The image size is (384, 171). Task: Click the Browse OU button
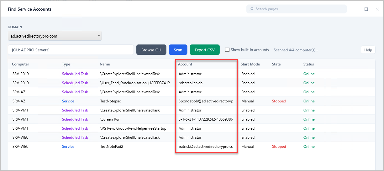point(151,50)
